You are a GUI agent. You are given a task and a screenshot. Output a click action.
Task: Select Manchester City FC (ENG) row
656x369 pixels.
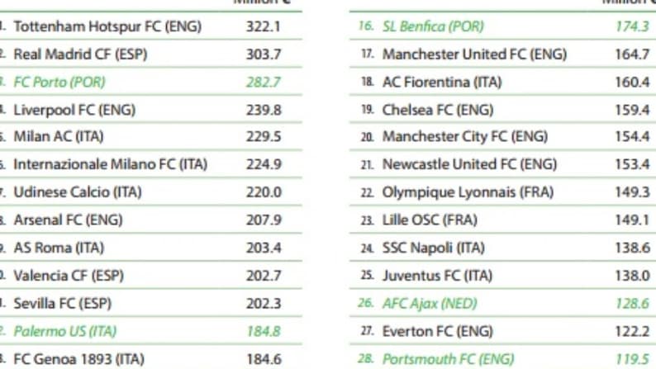[502, 137]
